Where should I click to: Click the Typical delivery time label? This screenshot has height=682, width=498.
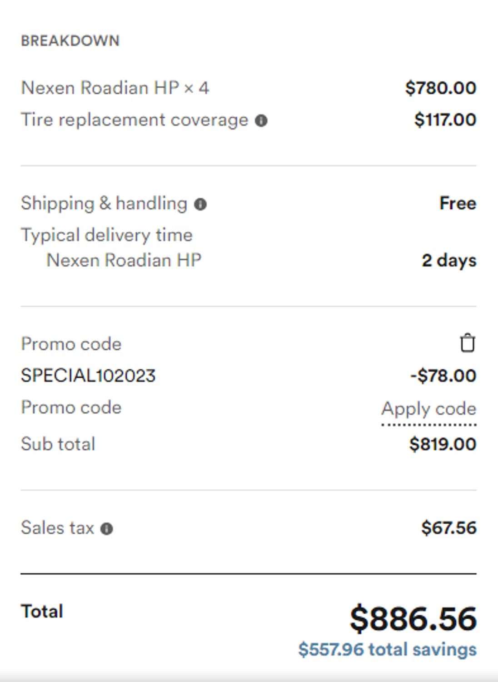click(107, 235)
